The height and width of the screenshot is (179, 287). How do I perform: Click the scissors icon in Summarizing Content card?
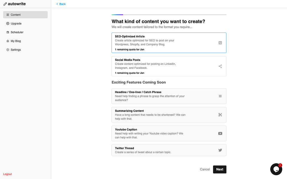coord(220,115)
